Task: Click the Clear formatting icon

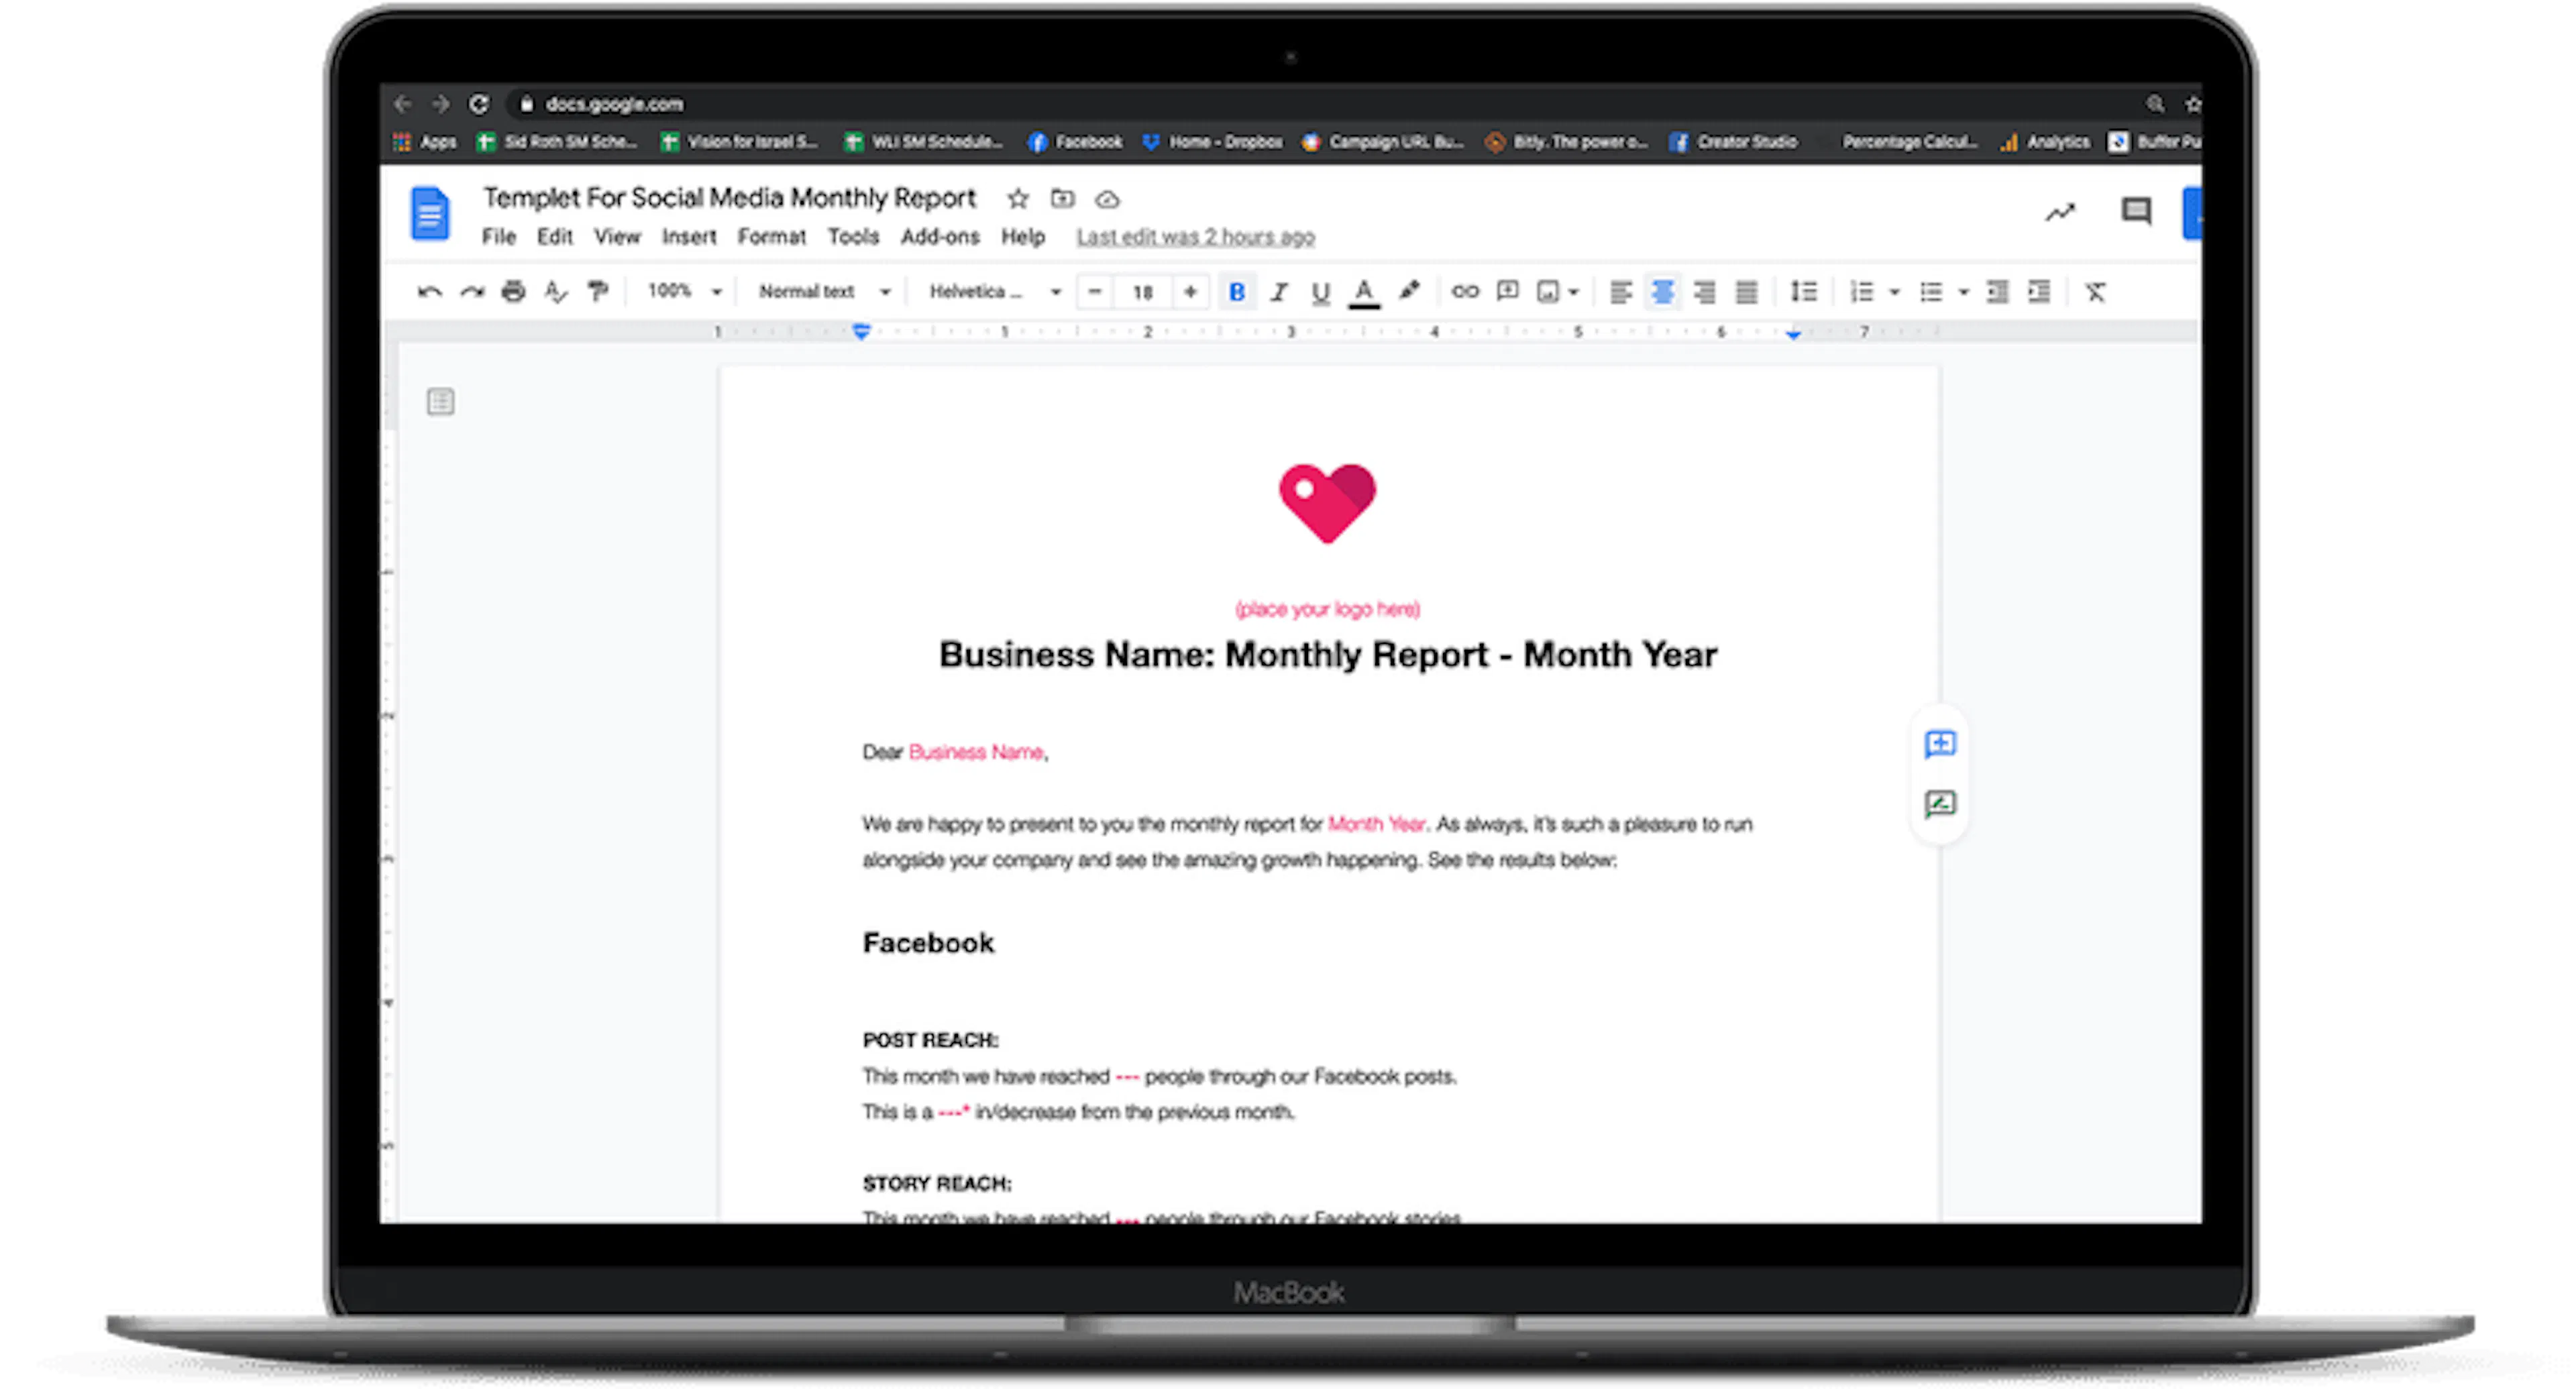Action: (x=2095, y=292)
